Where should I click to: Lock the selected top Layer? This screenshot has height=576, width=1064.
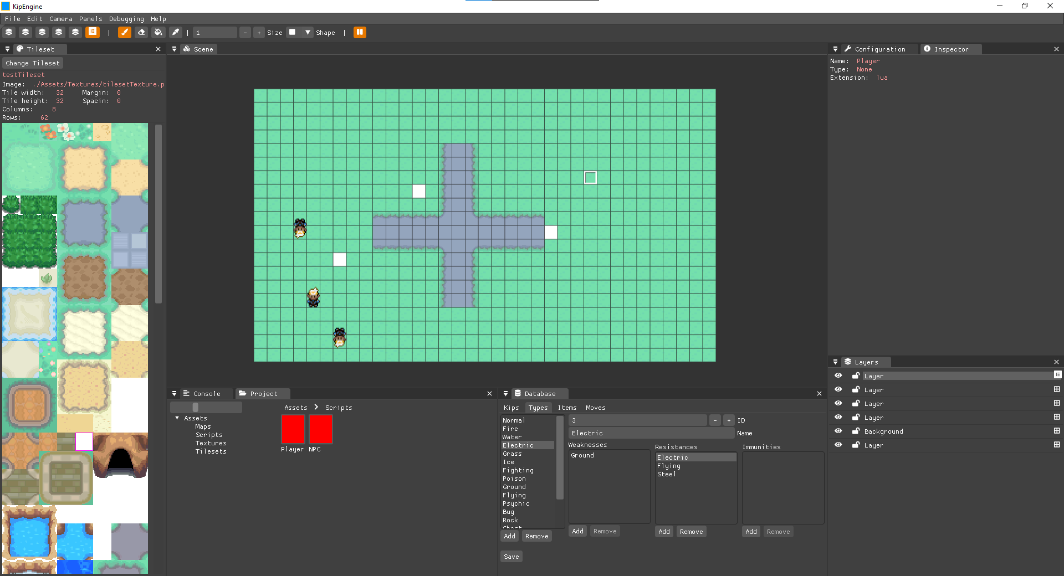[856, 376]
